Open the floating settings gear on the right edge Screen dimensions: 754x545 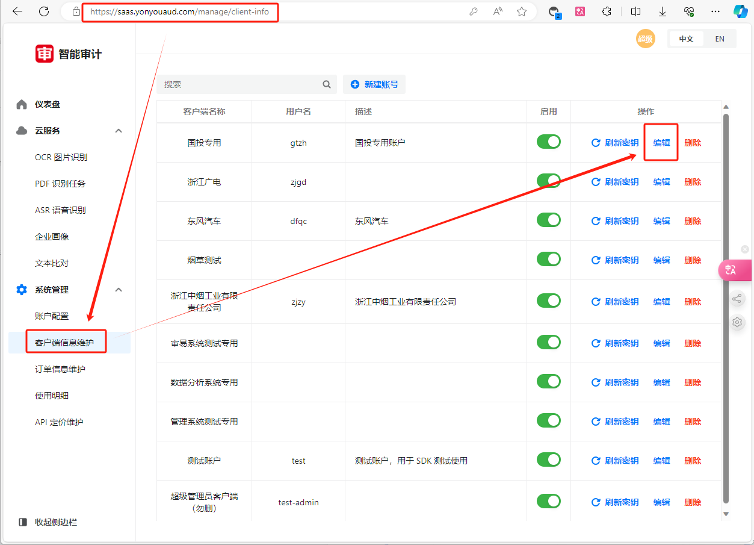pos(737,322)
